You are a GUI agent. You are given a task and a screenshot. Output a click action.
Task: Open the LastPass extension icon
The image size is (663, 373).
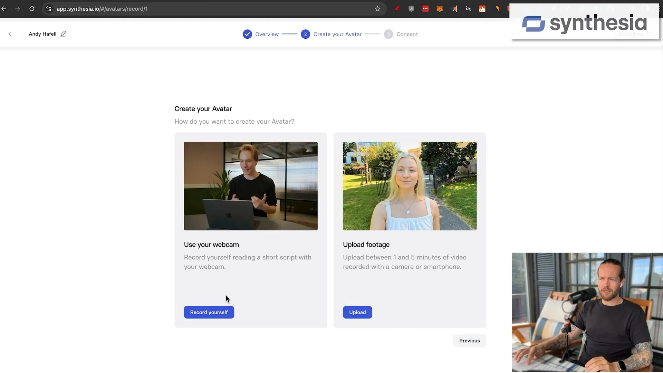[x=425, y=9]
